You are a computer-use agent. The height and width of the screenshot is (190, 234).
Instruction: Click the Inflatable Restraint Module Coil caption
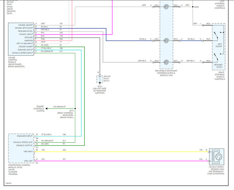click(x=166, y=73)
